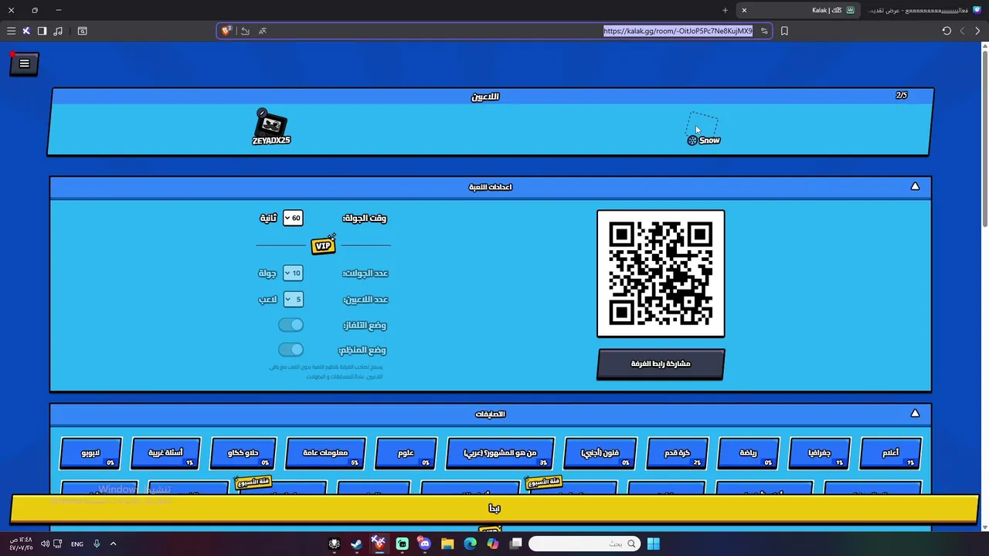Open the rounds count dropdown showing 10

pos(293,273)
